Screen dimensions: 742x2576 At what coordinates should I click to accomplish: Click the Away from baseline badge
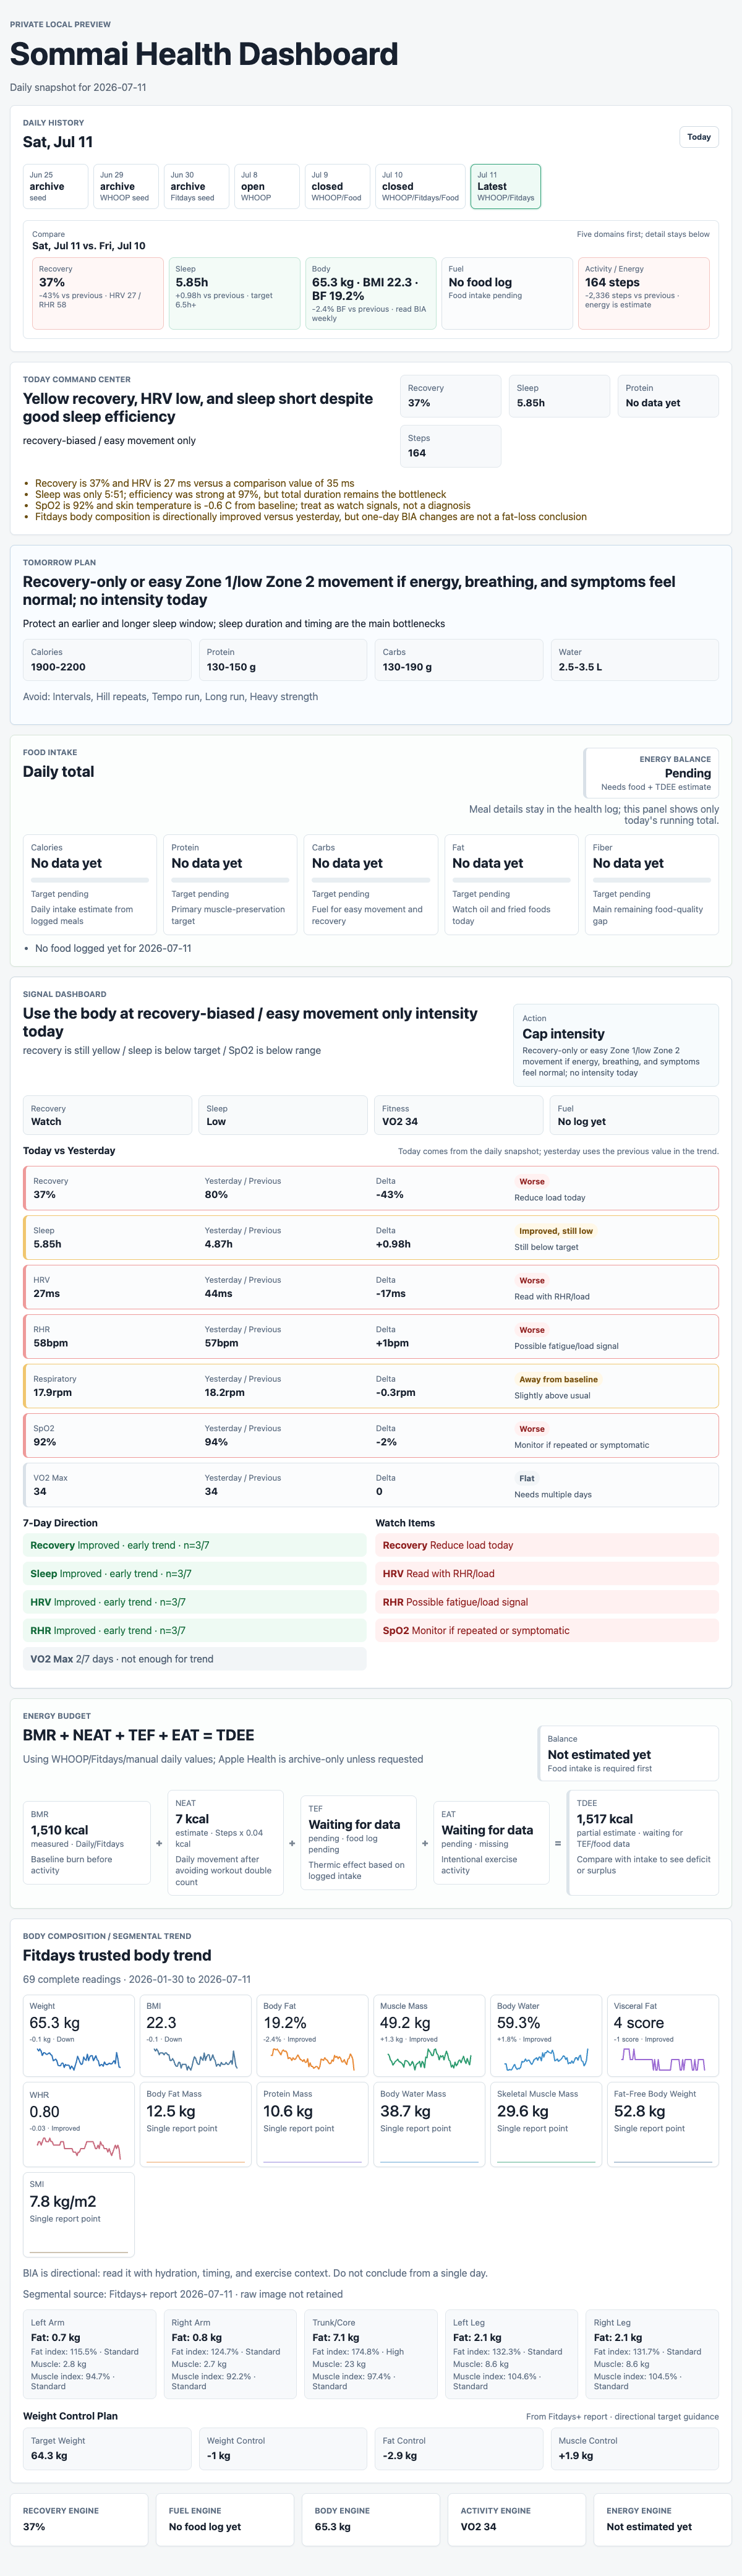pyautogui.click(x=558, y=1379)
